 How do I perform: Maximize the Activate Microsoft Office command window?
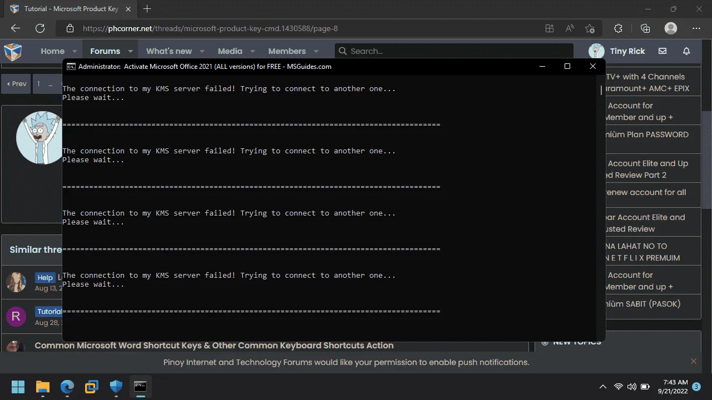pos(567,66)
